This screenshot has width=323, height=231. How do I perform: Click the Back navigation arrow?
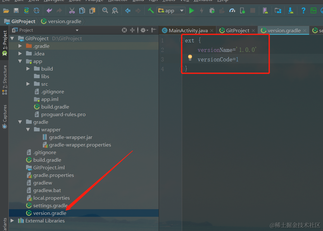[x=128, y=10]
